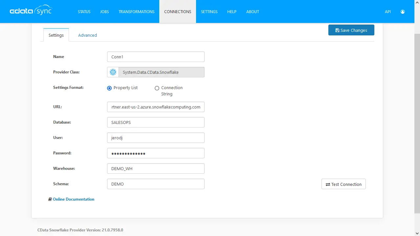
Task: Switch to the Settings tab
Action: [x=56, y=35]
